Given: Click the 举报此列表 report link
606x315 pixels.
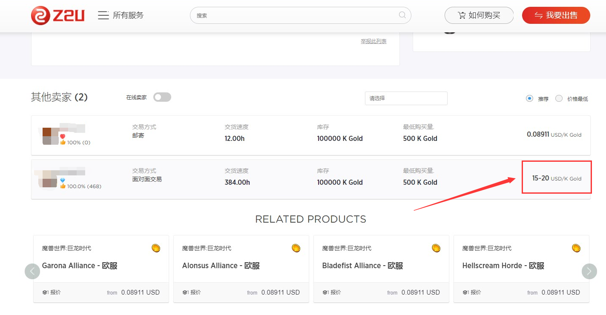Looking at the screenshot, I should (373, 41).
